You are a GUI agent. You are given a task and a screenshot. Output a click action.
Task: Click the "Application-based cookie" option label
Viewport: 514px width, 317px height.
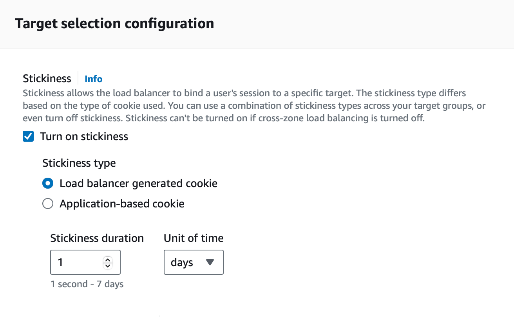[x=122, y=204]
